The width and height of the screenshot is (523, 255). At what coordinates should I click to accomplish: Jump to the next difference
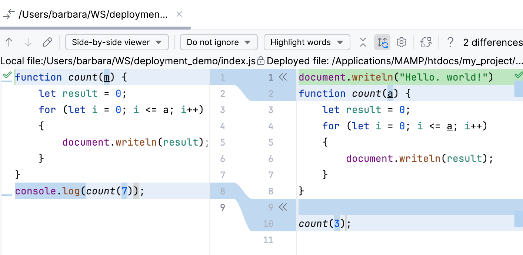28,42
